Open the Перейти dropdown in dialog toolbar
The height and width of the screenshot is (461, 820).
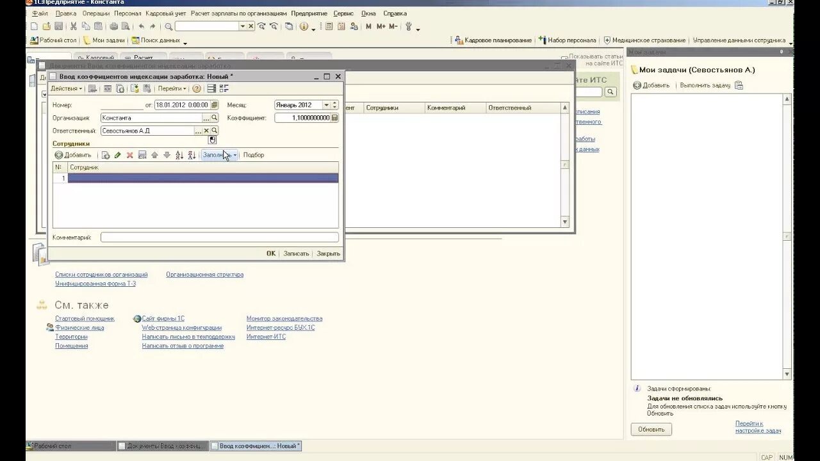(172, 88)
